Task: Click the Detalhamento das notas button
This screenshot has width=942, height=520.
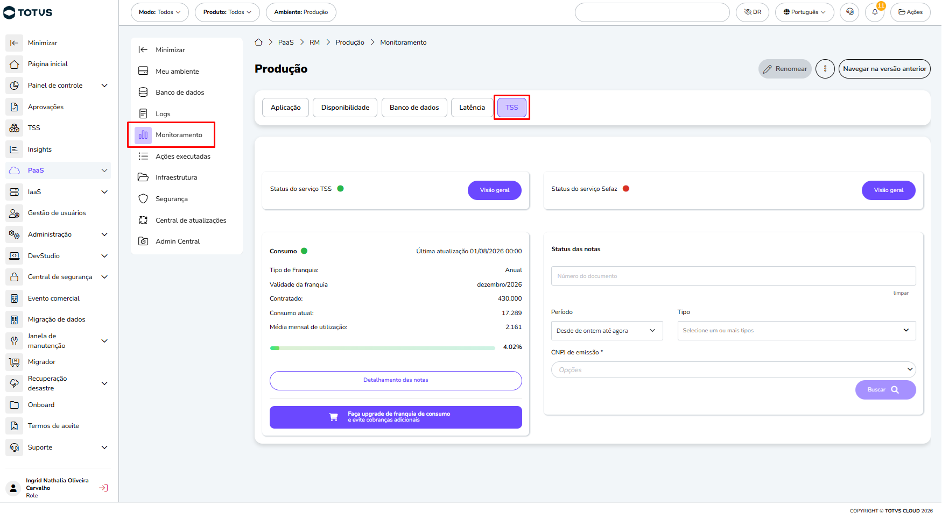Action: pyautogui.click(x=396, y=381)
